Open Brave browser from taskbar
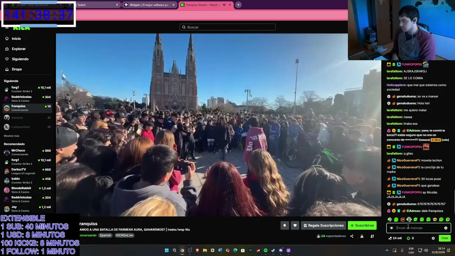Image resolution: width=455 pixels, height=256 pixels. [197, 250]
